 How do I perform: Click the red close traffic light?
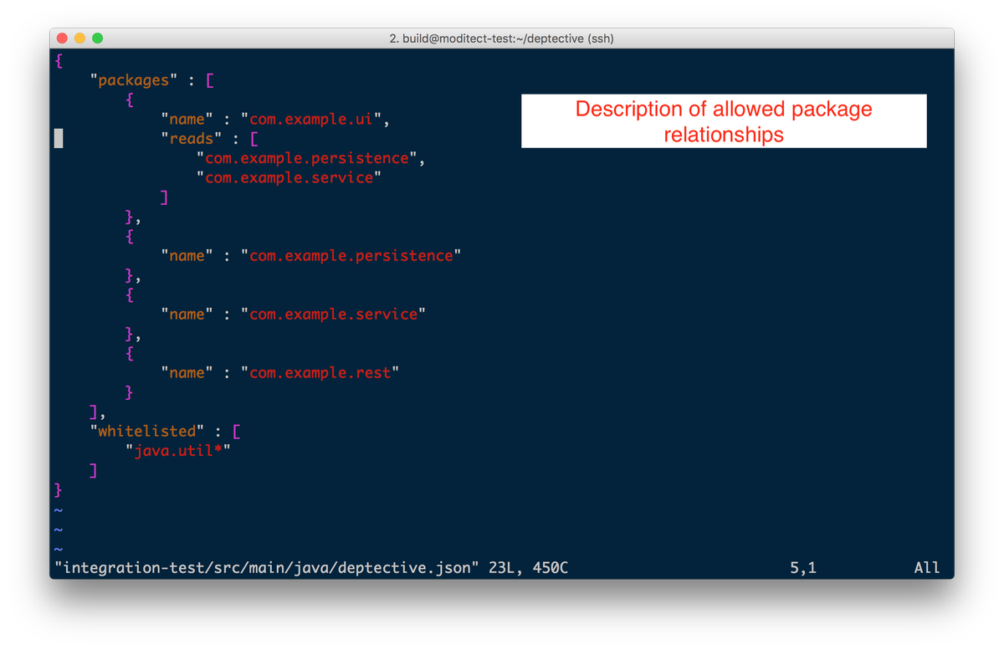coord(63,38)
